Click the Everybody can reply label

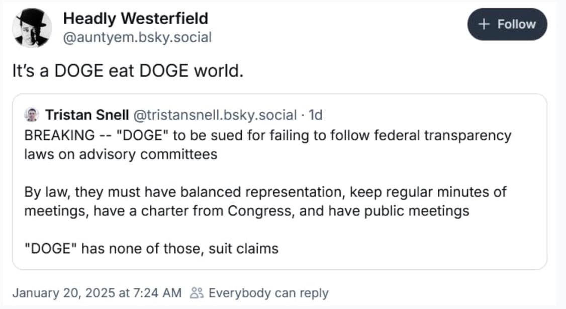click(268, 293)
